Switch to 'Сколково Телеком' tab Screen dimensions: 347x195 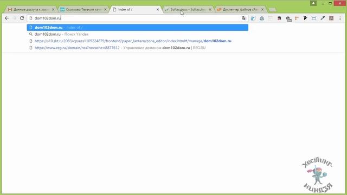click(82, 10)
